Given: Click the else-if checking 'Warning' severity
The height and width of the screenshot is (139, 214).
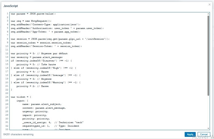Looking at the screenshot, I should tap(45, 82).
